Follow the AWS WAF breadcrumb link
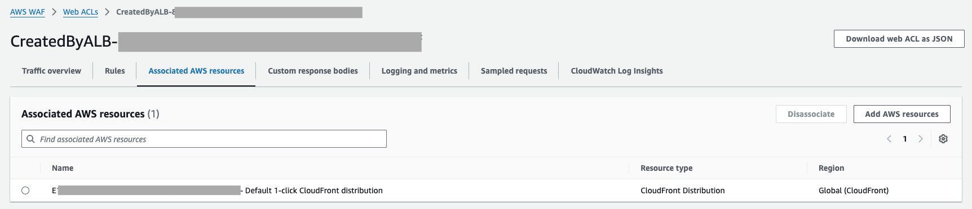Image resolution: width=972 pixels, height=209 pixels. pos(28,12)
